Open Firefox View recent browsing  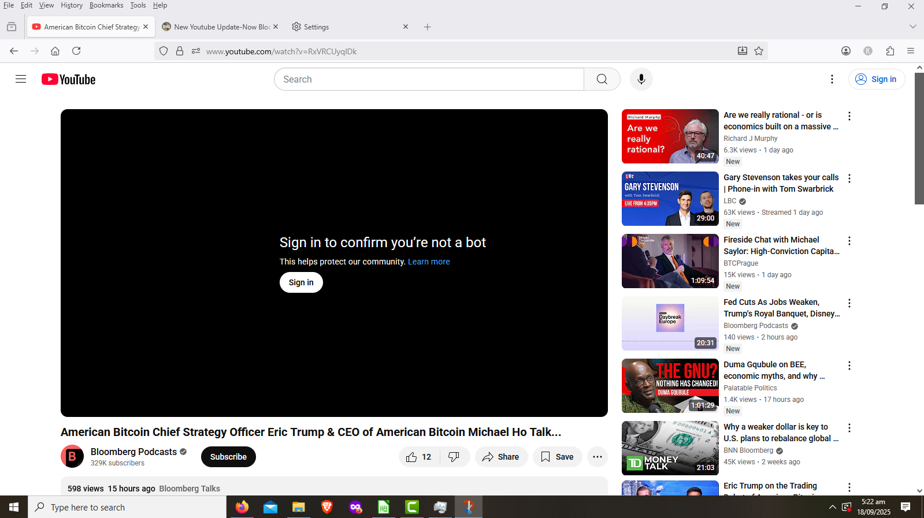pos(12,27)
